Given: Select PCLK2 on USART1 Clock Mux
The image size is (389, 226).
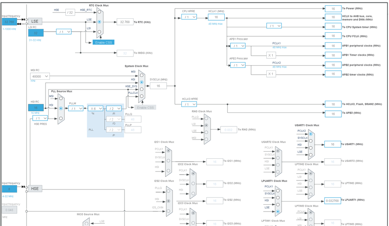Looking at the screenshot, I should pos(311,134).
